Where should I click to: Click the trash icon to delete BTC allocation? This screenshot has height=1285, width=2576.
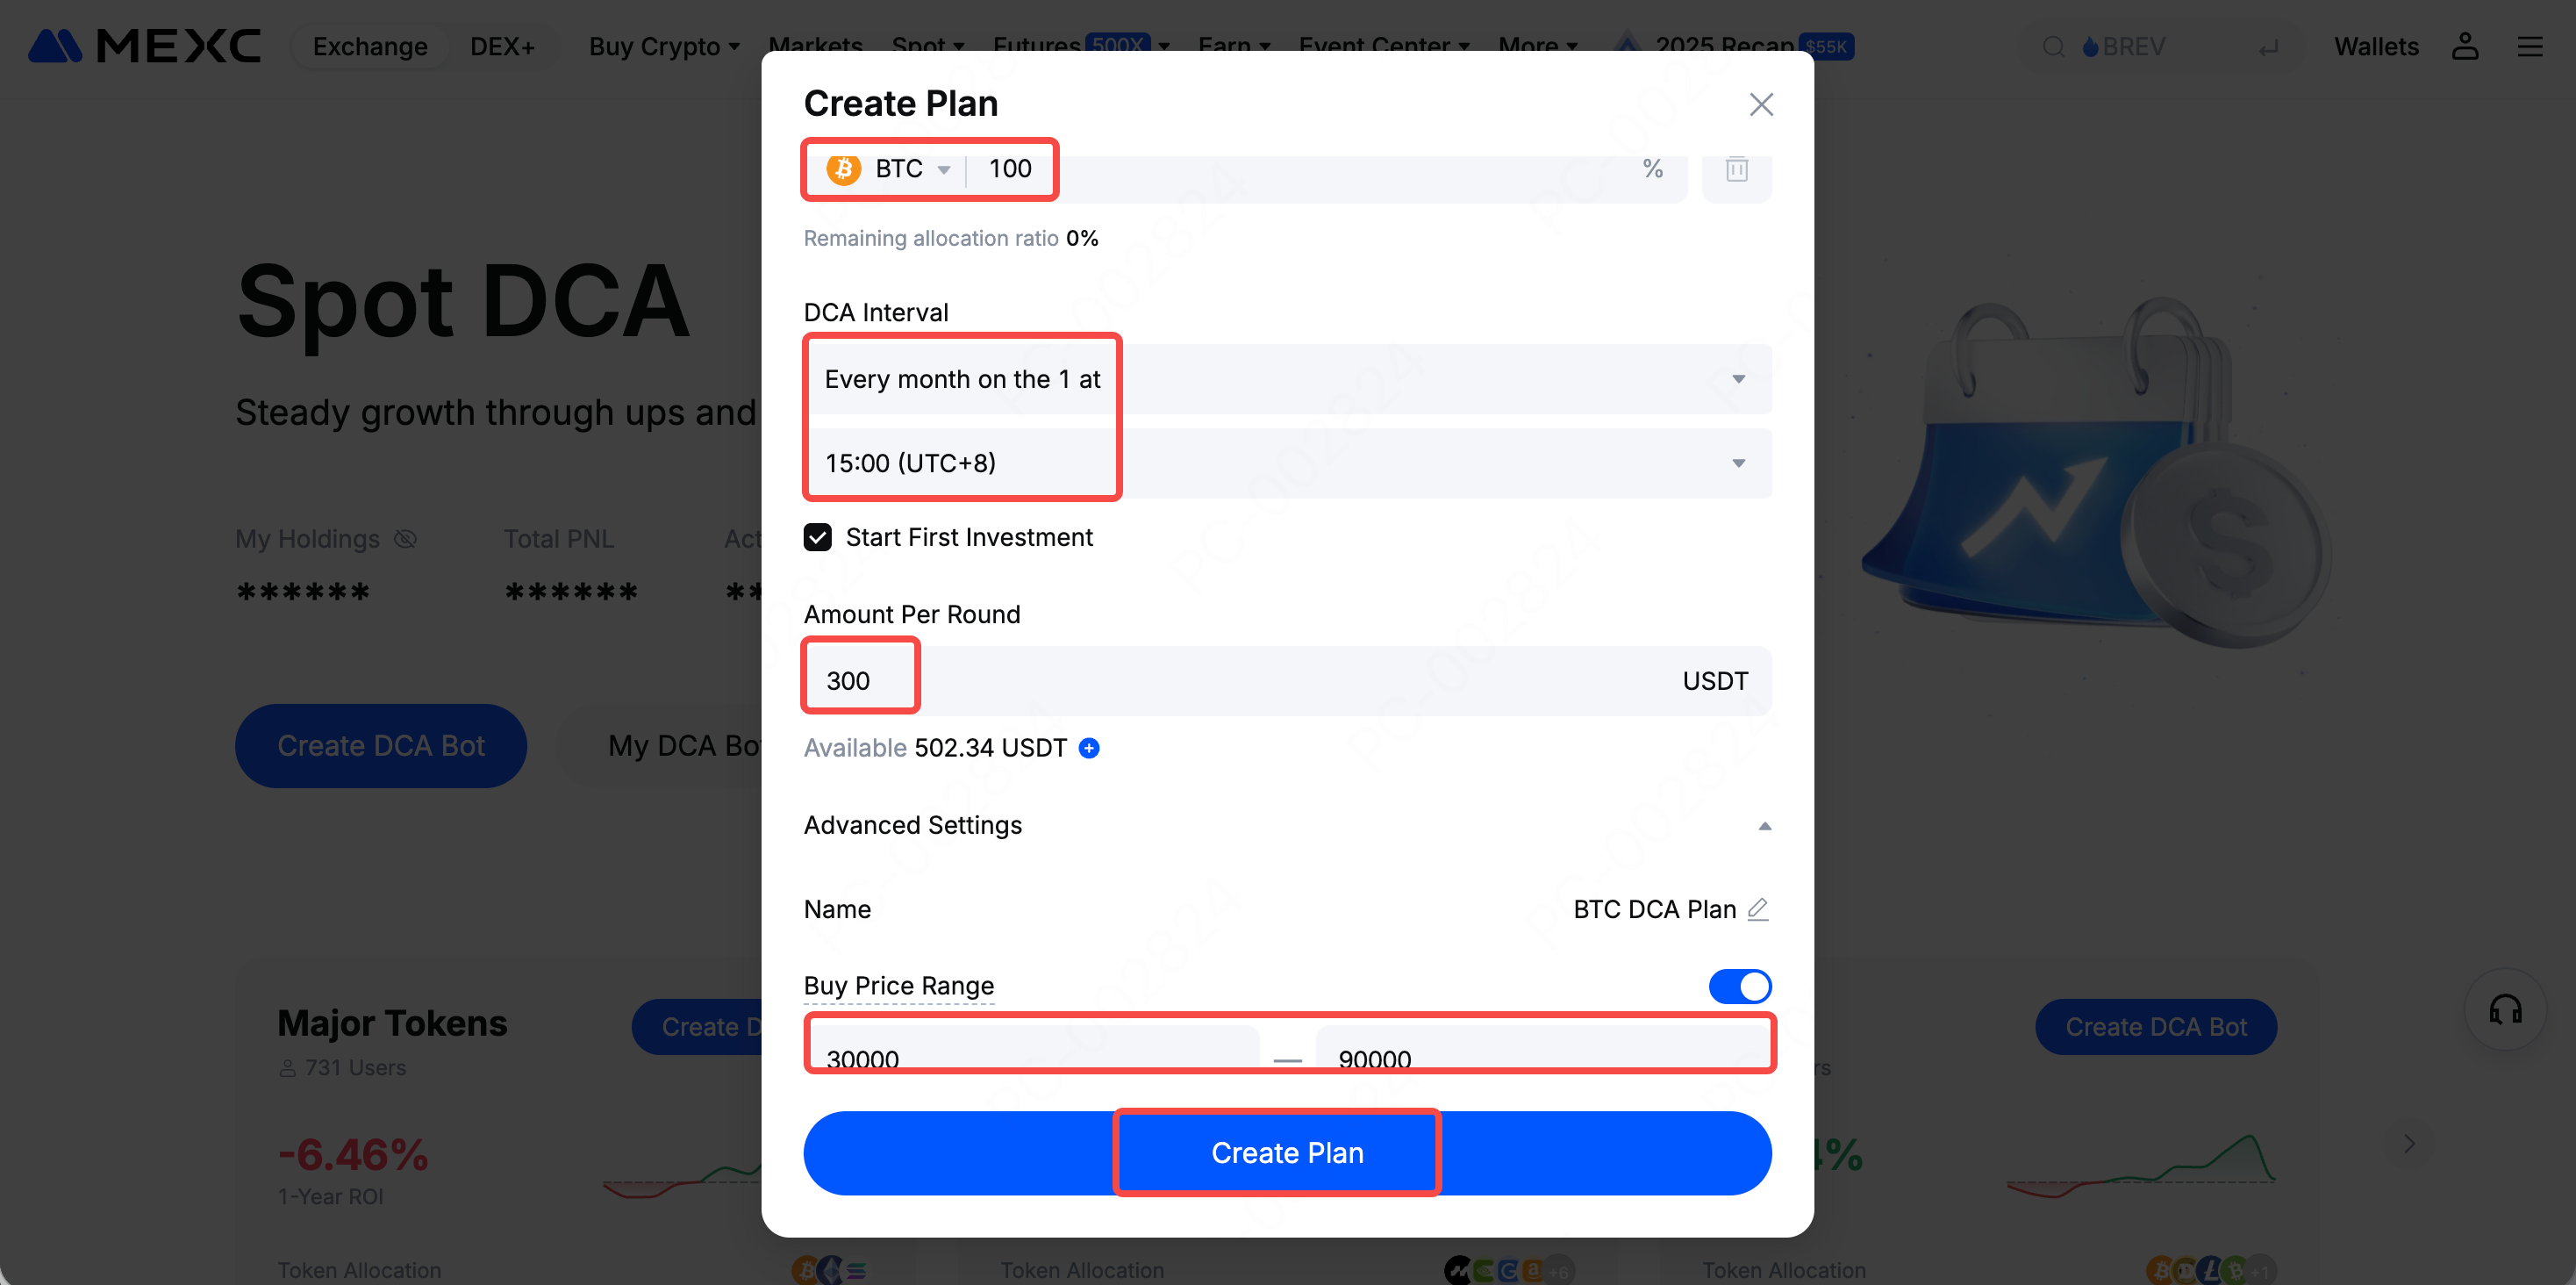[x=1736, y=169]
